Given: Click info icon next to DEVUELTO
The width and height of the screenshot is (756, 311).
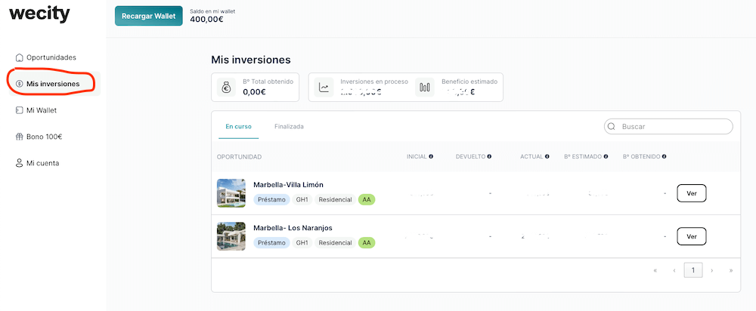Looking at the screenshot, I should [489, 156].
